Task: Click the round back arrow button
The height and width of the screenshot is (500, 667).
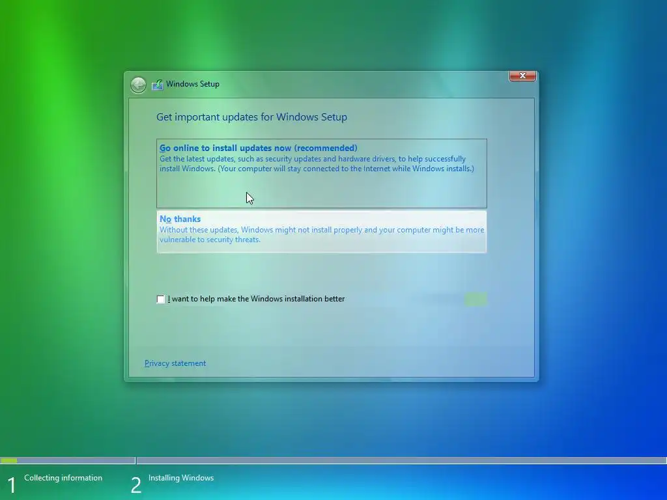Action: 138,85
